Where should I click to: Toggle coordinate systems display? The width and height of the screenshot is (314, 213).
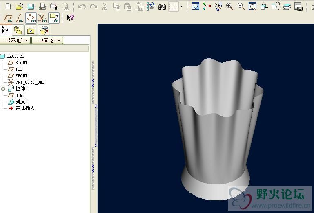[x=42, y=18]
